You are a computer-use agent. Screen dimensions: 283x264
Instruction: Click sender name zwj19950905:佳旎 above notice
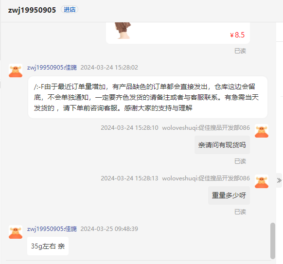[52, 68]
